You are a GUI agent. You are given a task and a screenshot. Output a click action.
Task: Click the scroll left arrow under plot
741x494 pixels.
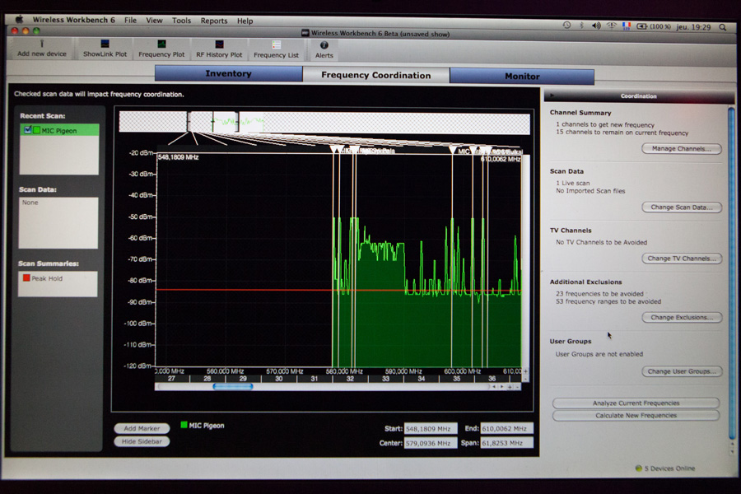tap(494, 387)
